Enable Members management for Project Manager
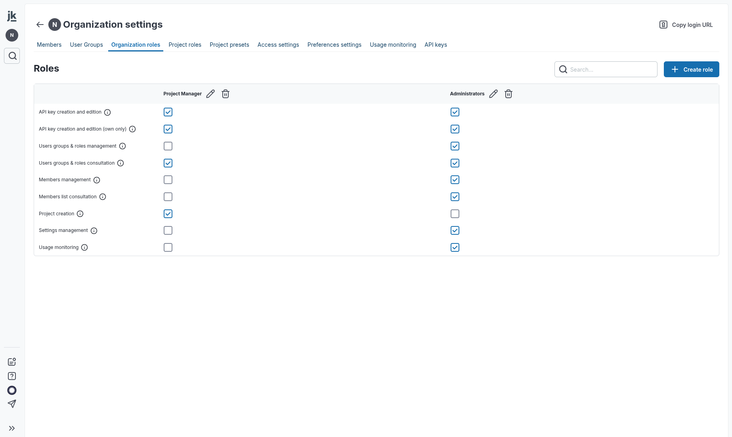The image size is (732, 437). tap(168, 180)
